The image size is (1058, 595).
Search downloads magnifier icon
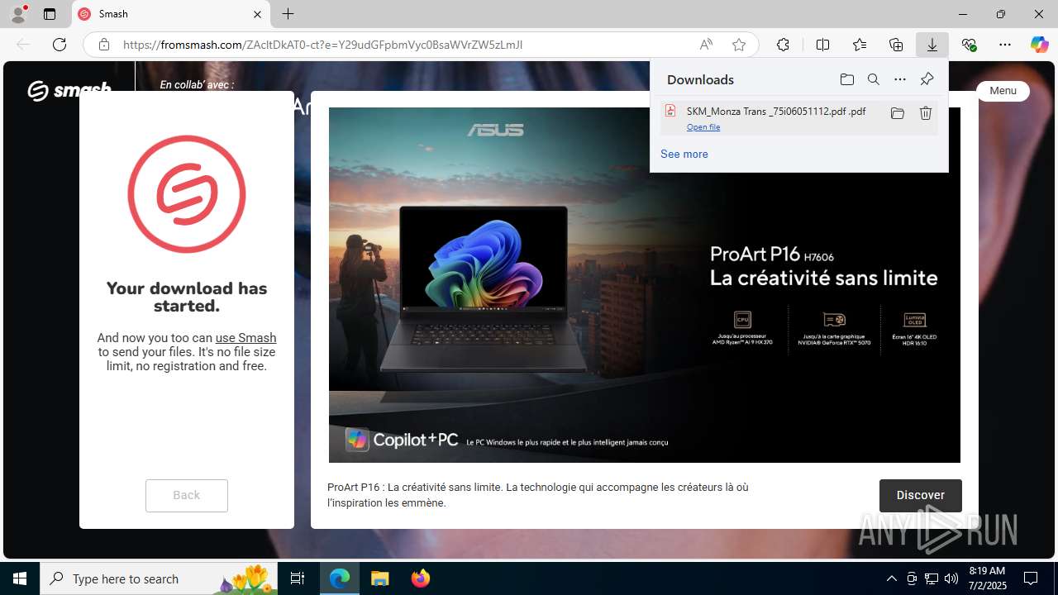click(x=873, y=79)
